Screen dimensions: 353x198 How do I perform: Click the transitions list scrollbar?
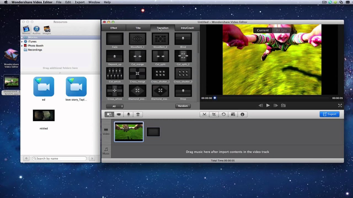click(x=198, y=43)
